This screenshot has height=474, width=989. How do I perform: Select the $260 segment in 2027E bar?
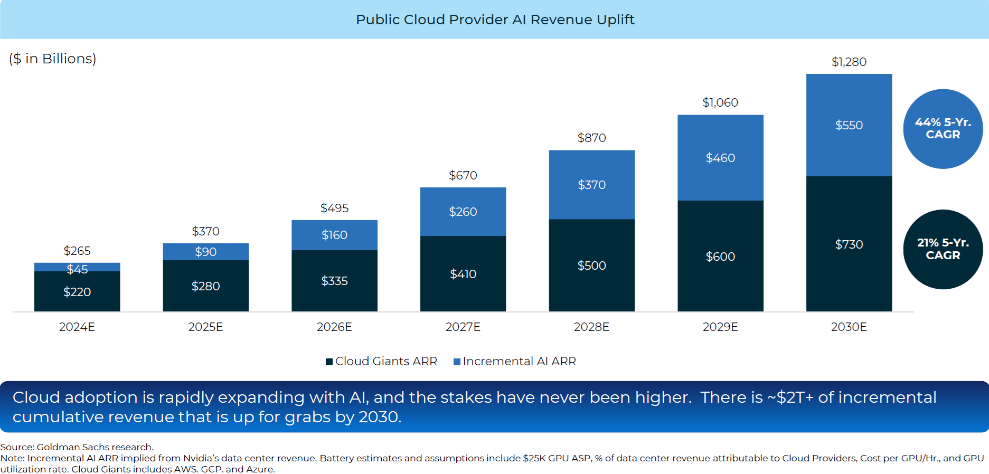pyautogui.click(x=463, y=212)
